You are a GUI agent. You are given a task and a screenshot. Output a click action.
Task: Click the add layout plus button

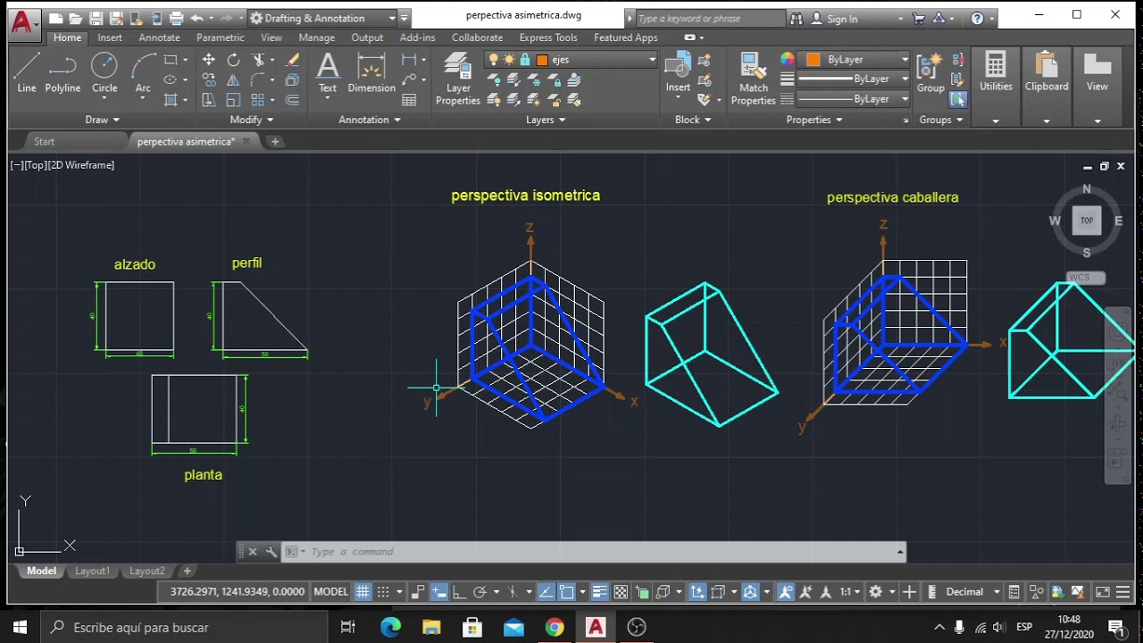(187, 571)
